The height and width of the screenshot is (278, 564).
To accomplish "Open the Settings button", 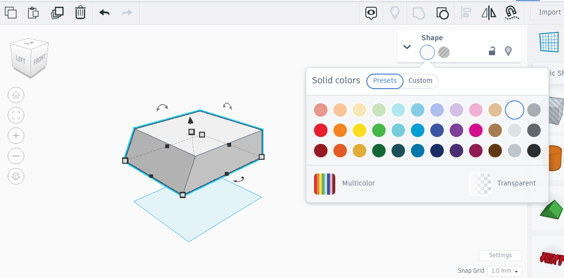I will 501,255.
